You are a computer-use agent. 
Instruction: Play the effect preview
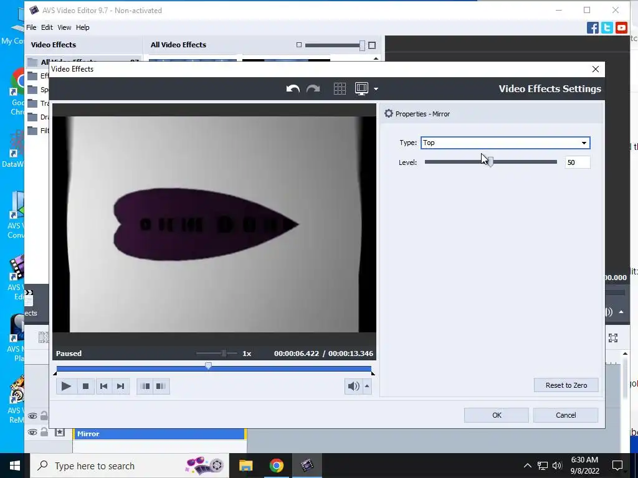(66, 386)
